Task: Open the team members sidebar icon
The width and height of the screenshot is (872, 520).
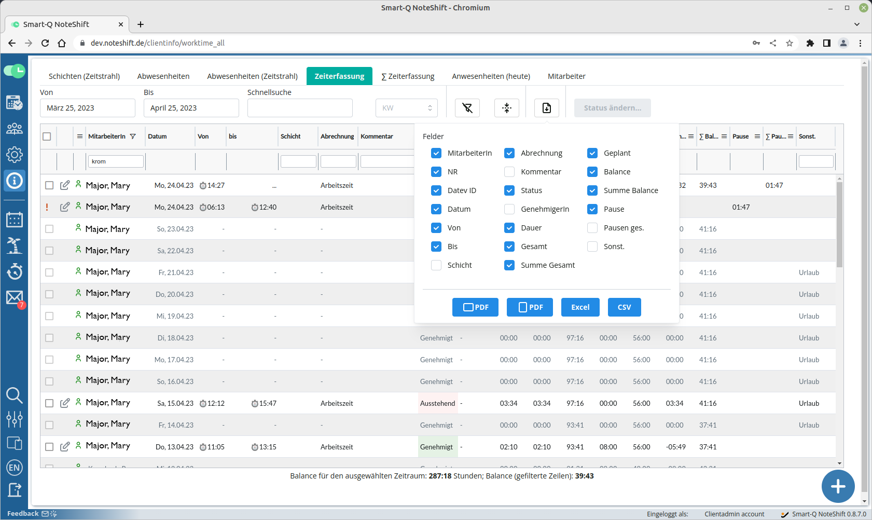Action: [x=14, y=128]
